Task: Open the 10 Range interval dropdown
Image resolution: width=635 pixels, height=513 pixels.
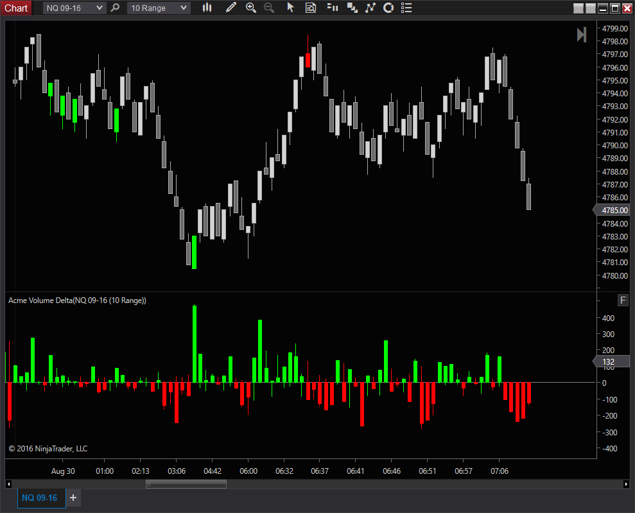Action: pos(159,8)
